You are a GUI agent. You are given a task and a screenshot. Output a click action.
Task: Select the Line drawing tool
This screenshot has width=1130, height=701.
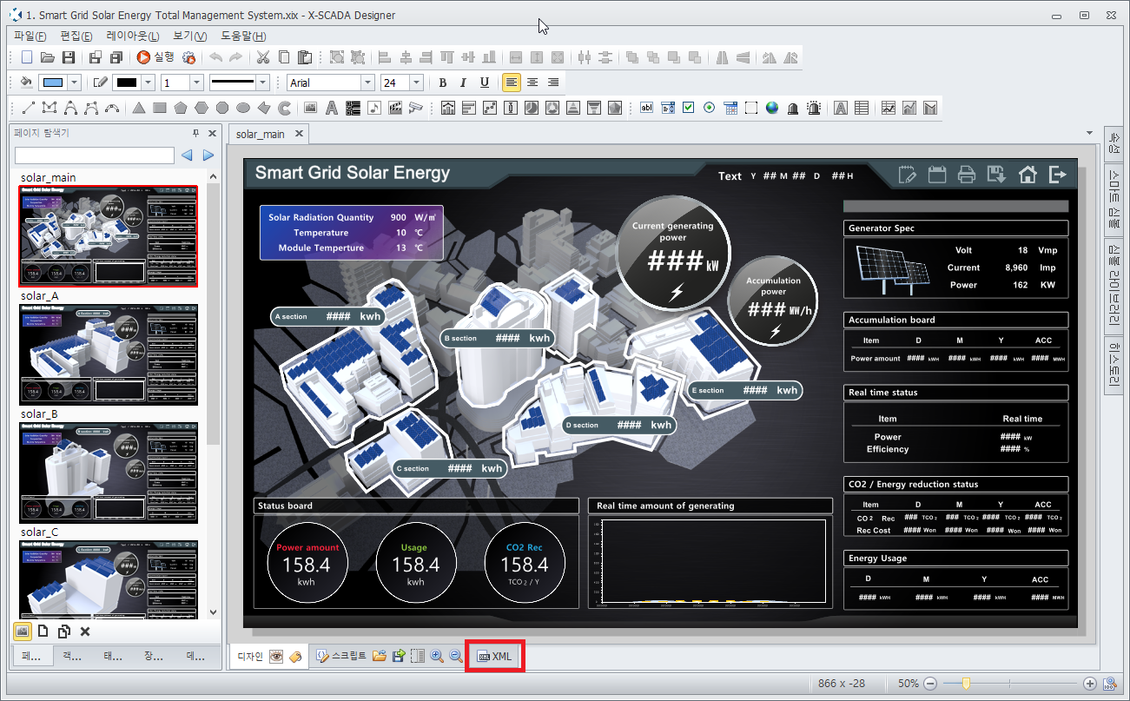click(x=28, y=108)
